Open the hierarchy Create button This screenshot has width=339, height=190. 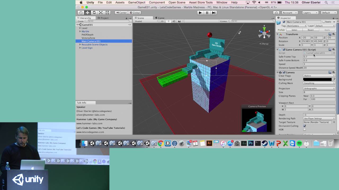click(x=81, y=21)
